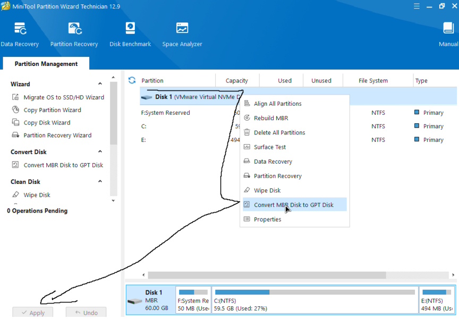Click the Rebuild MBR menu icon
The width and height of the screenshot is (459, 319).
point(247,117)
